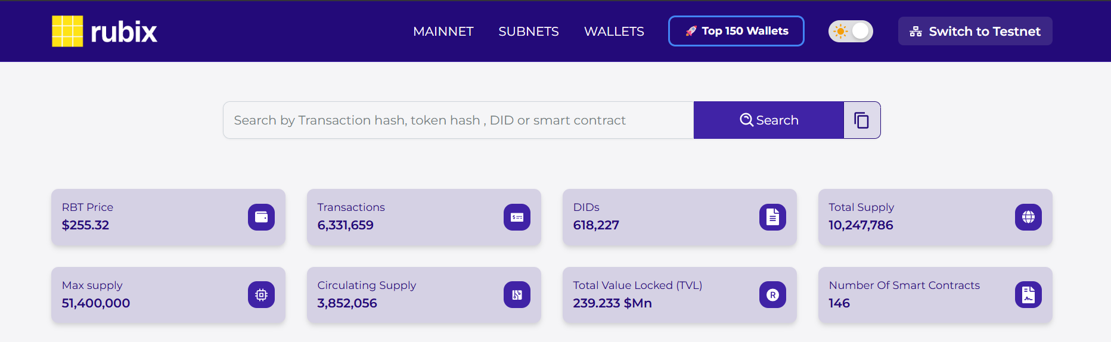Click the chip icon on Max supply card
Viewport: 1111px width, 342px height.
click(x=261, y=295)
